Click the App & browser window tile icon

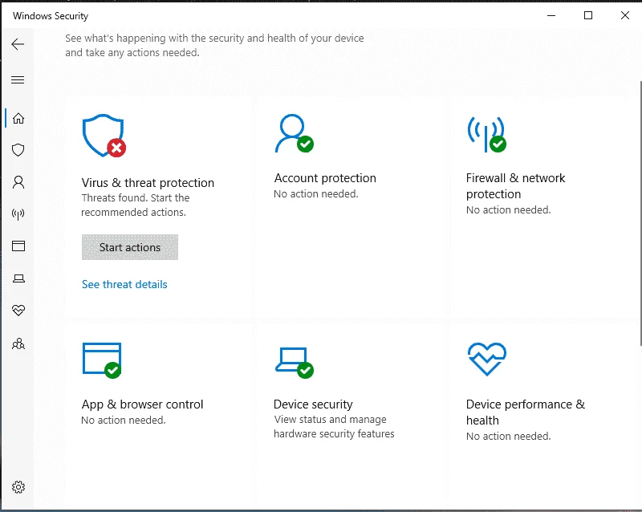click(x=102, y=360)
